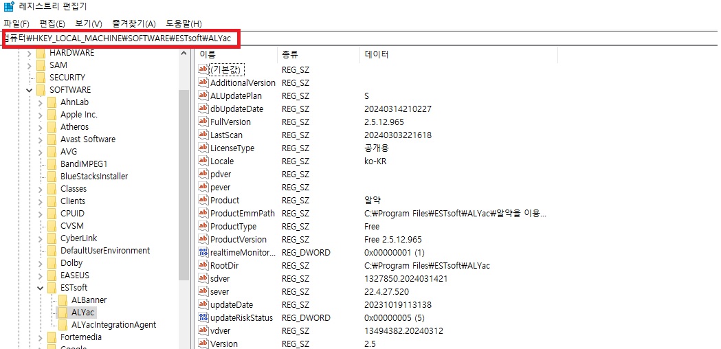Expand the HARDWARE key

pos(30,53)
